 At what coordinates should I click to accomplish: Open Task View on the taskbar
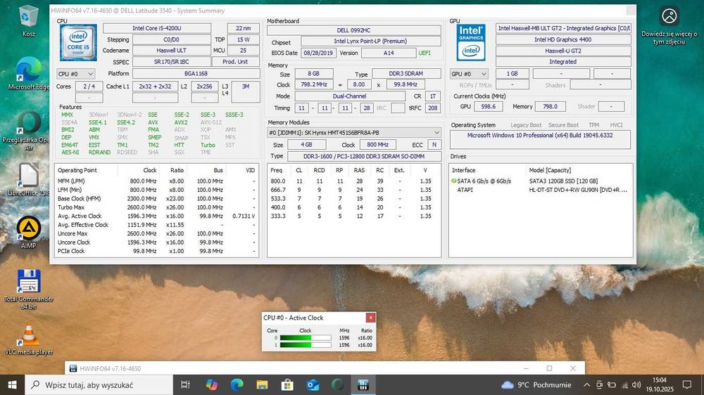(185, 384)
